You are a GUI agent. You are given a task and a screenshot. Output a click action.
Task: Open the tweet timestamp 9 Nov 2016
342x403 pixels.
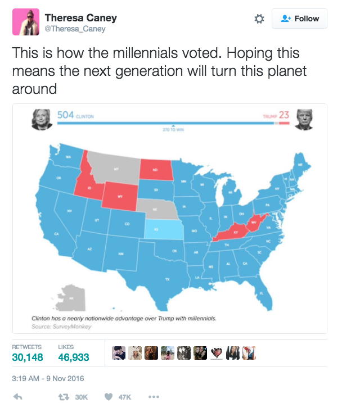[x=48, y=379]
